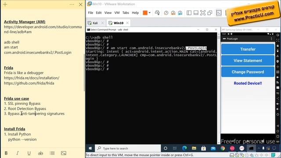Click the Command Prompt title bar icon
281x158 pixels.
[88, 29]
